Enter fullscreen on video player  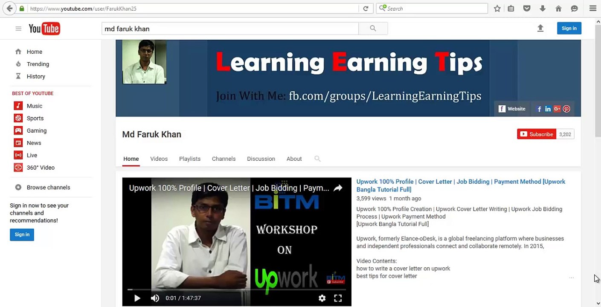click(338, 298)
